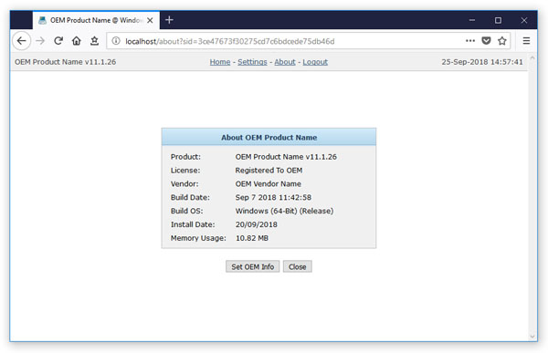Viewport: 548px width, 353px height.
Task: Select the OEM Product Name browser tab
Action: pyautogui.click(x=96, y=20)
